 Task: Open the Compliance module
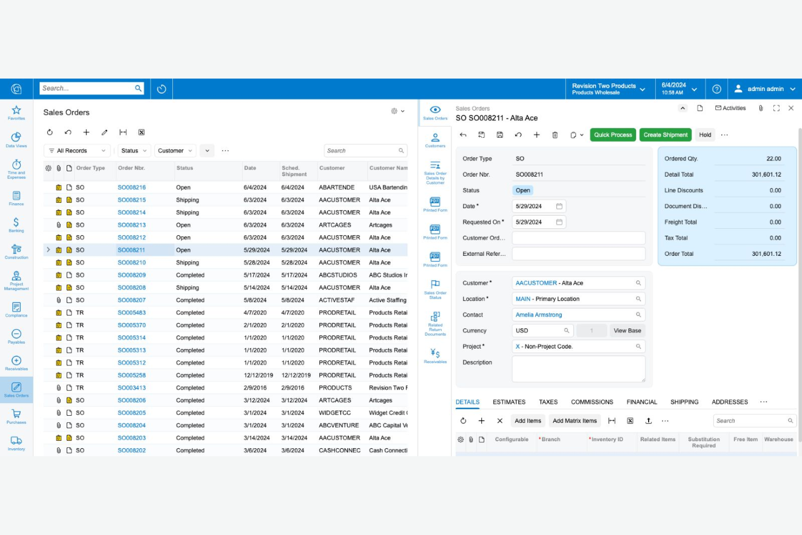(16, 310)
